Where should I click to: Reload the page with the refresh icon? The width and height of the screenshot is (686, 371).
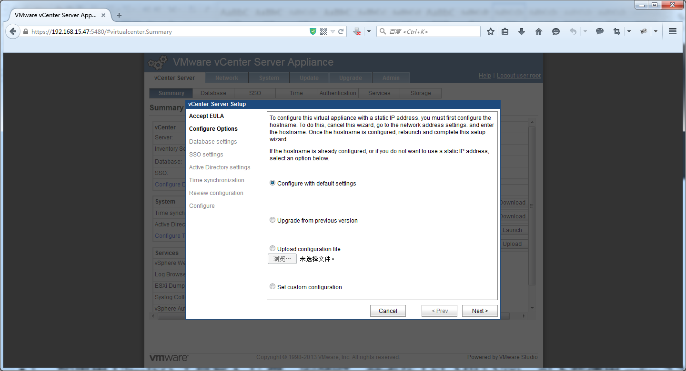[x=341, y=31]
